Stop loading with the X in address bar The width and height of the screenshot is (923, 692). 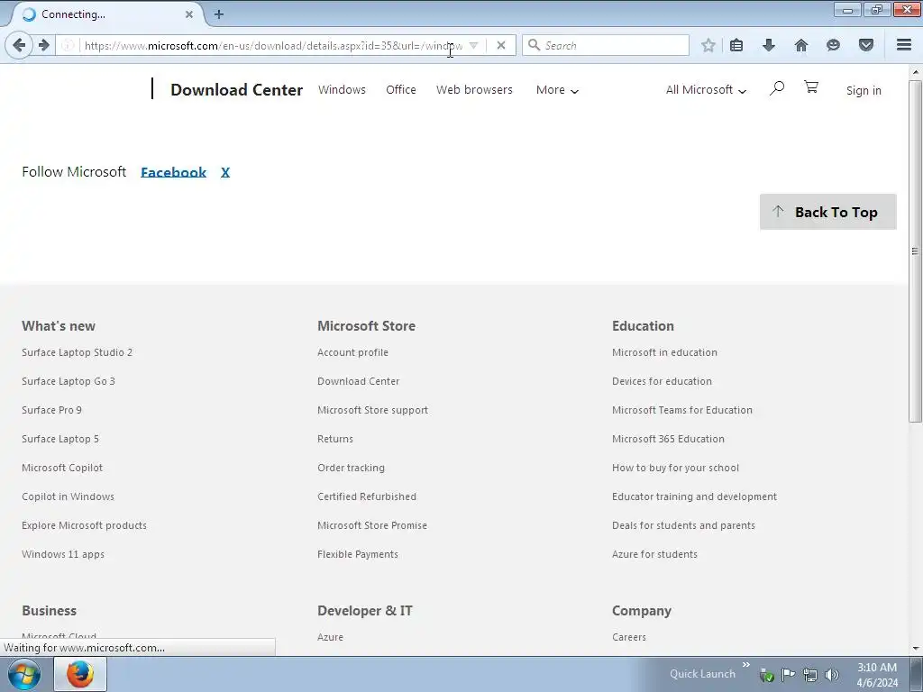click(500, 45)
